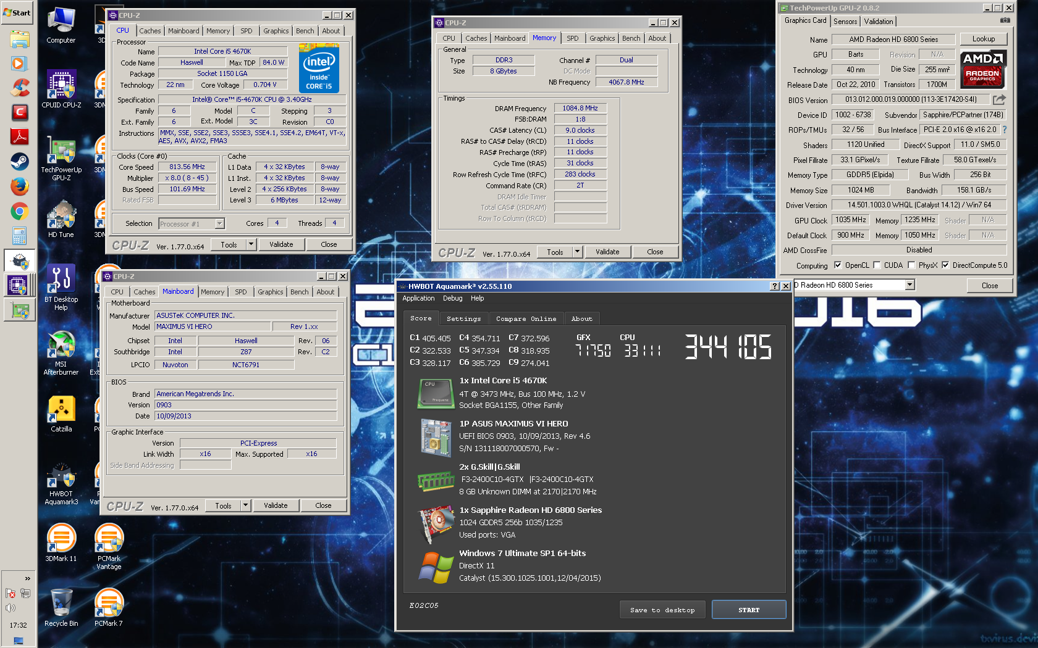Open Tools dropdown arrow in CPU-Z Memory window

[x=577, y=252]
